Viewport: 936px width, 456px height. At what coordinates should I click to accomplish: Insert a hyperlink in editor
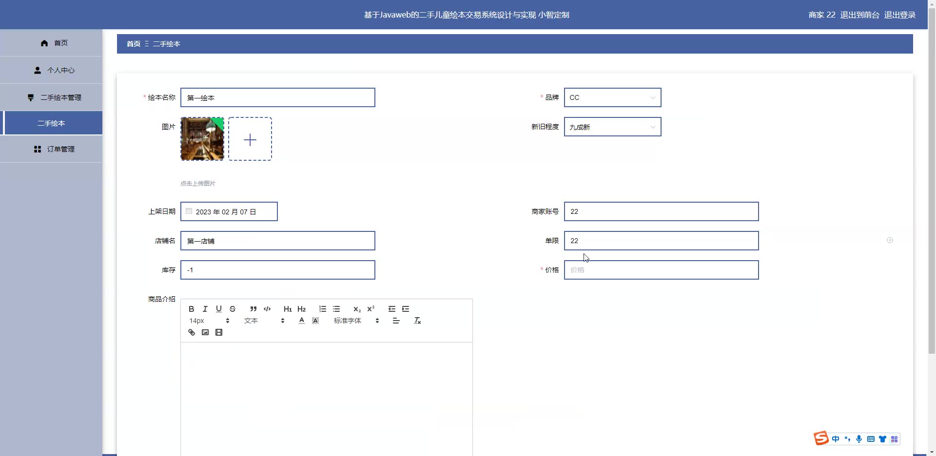[x=192, y=332]
